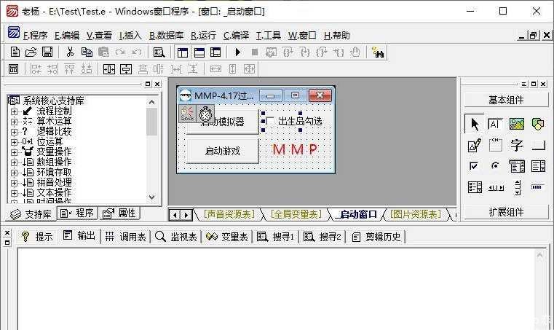Click the Save floppy disk icon

click(47, 52)
